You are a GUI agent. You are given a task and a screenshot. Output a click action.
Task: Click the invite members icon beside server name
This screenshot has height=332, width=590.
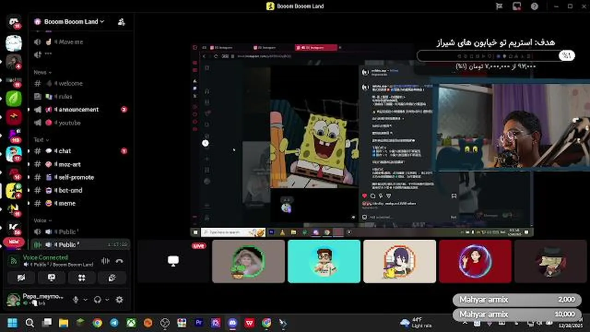[122, 22]
